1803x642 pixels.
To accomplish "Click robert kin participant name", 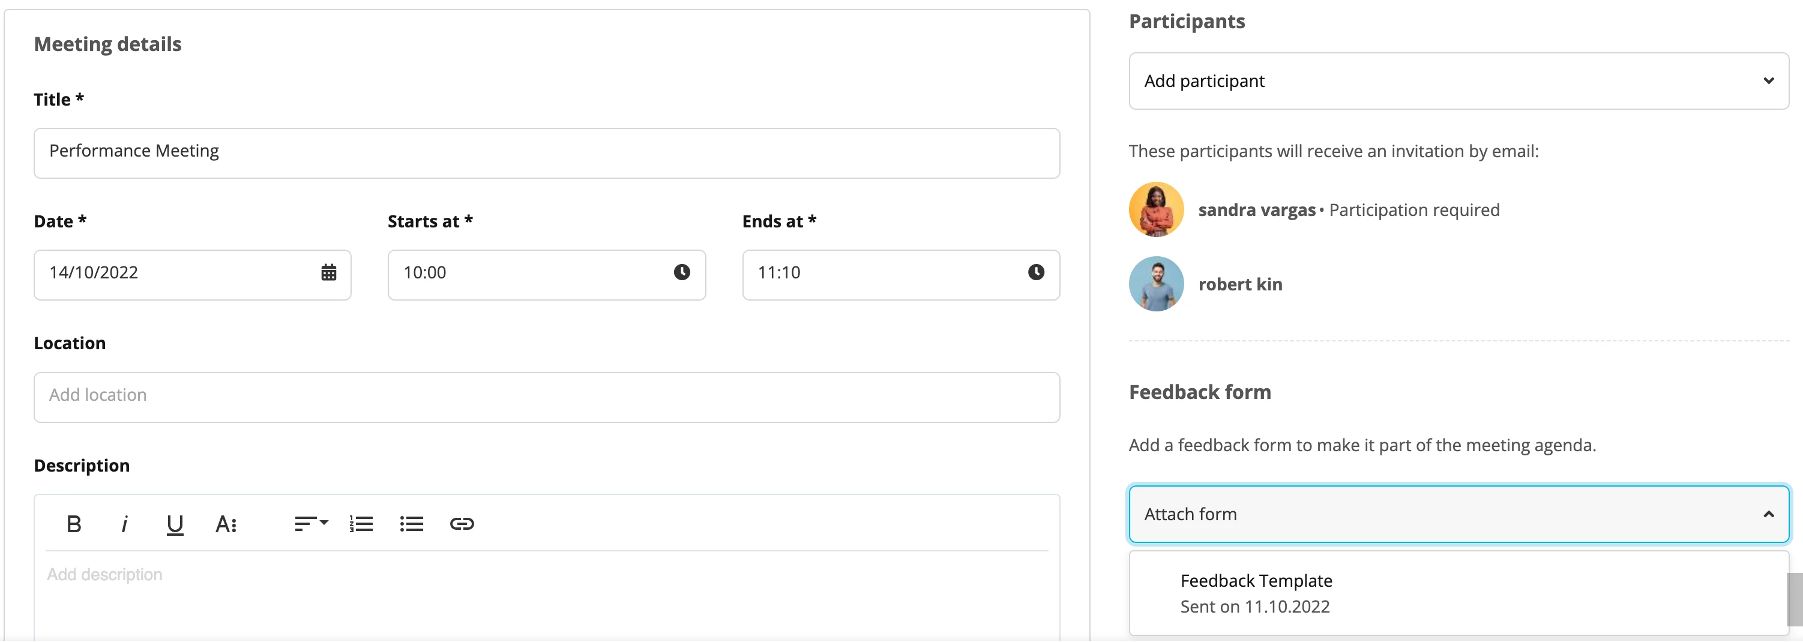I will pos(1240,284).
